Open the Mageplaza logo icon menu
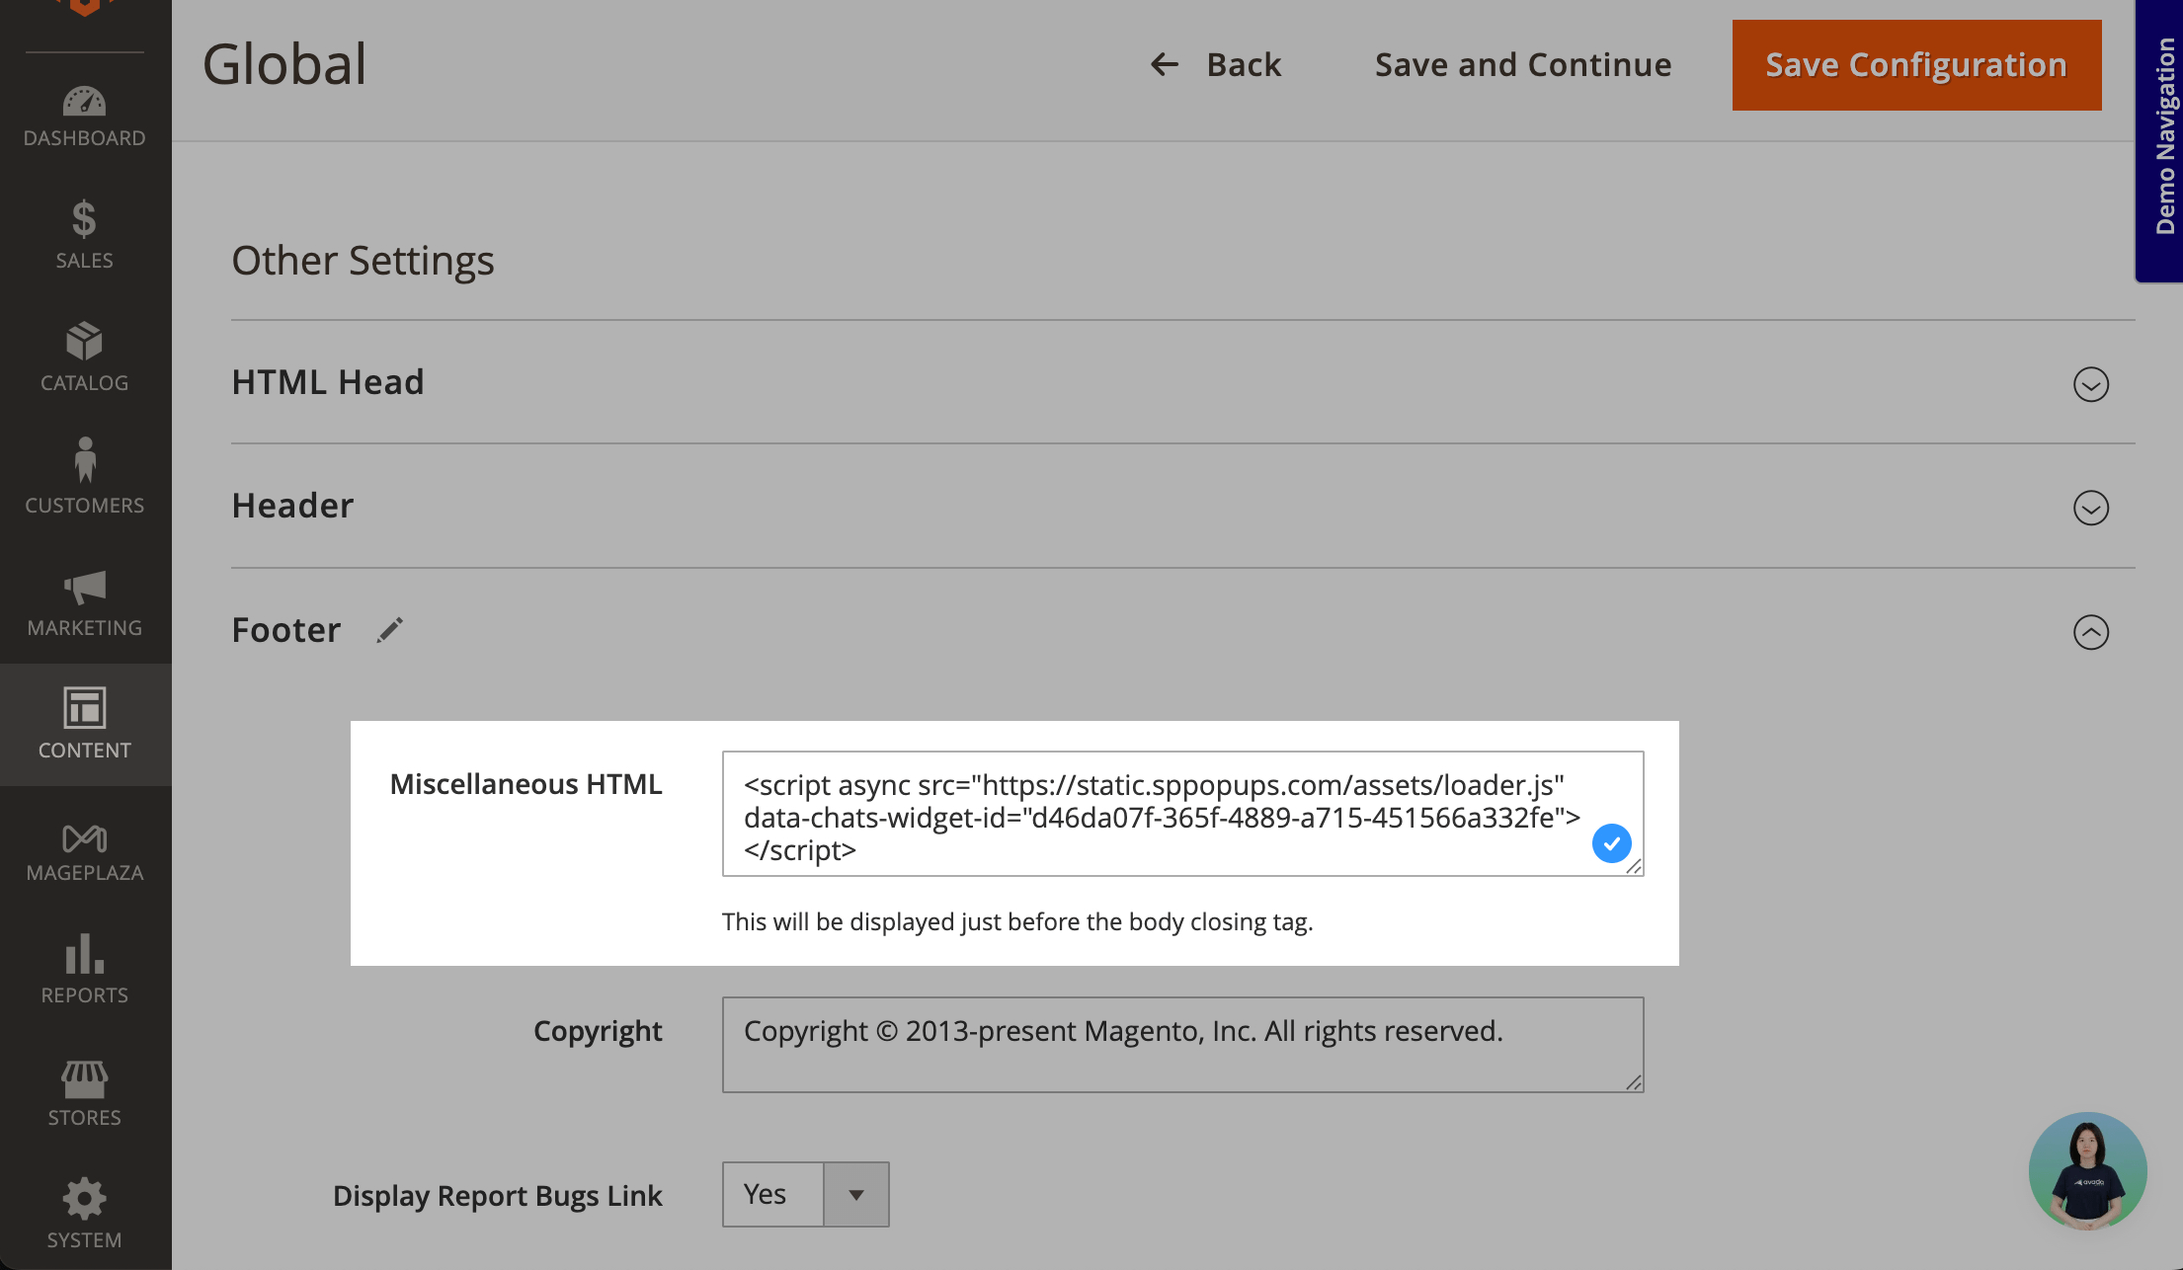The width and height of the screenshot is (2183, 1270). (x=84, y=838)
